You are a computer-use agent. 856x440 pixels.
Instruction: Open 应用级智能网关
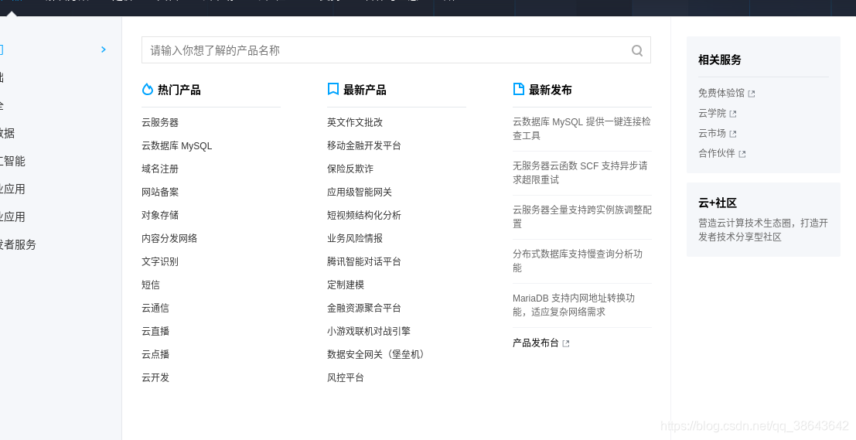(x=360, y=192)
